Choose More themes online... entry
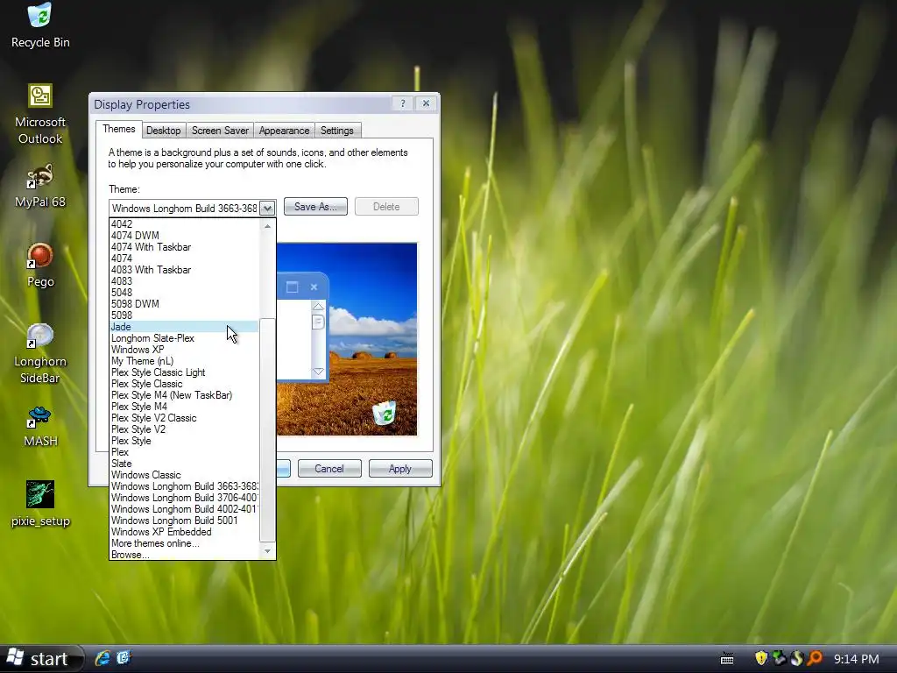The image size is (897, 673). pyautogui.click(x=184, y=543)
